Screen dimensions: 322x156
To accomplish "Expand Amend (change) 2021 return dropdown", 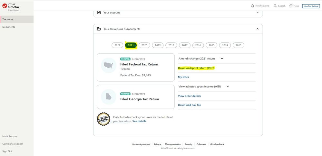I will [x=222, y=59].
